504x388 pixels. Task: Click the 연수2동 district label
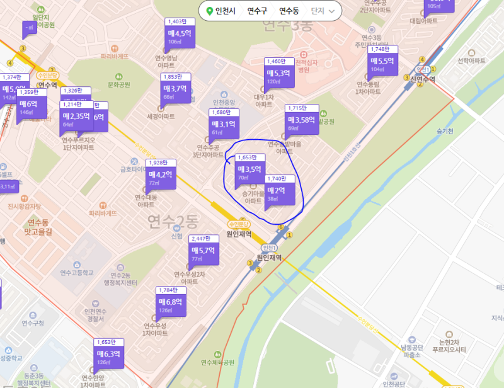coord(173,222)
